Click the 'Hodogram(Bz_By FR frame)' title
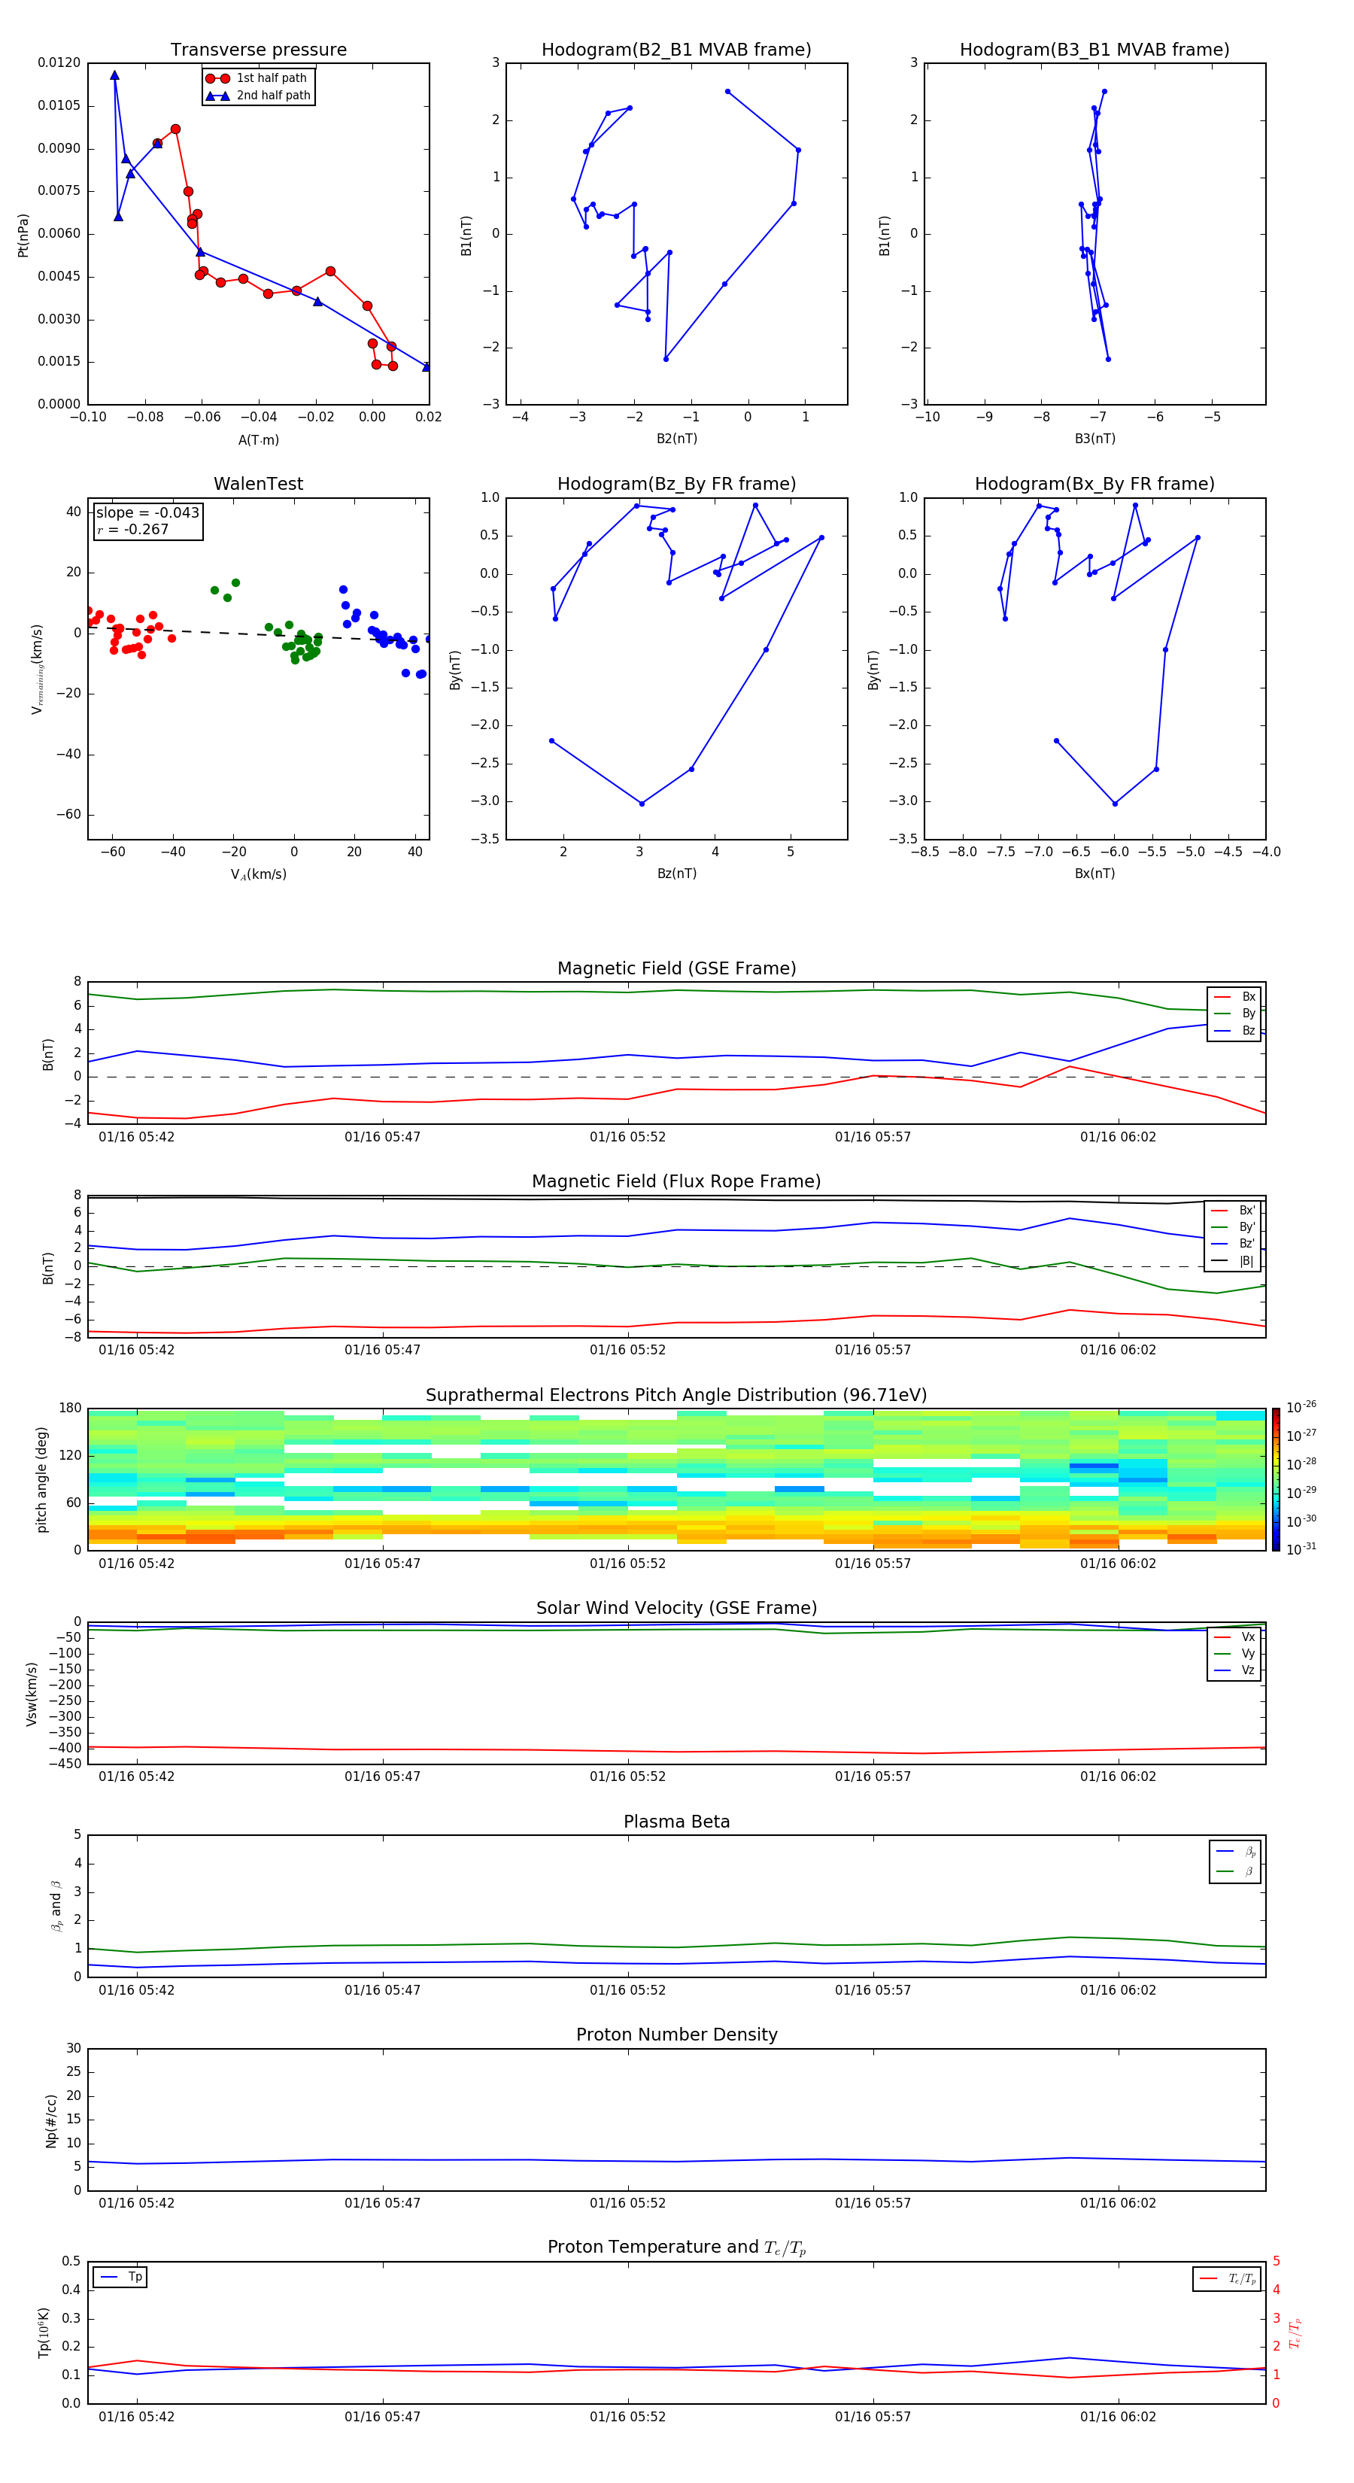 [x=676, y=484]
